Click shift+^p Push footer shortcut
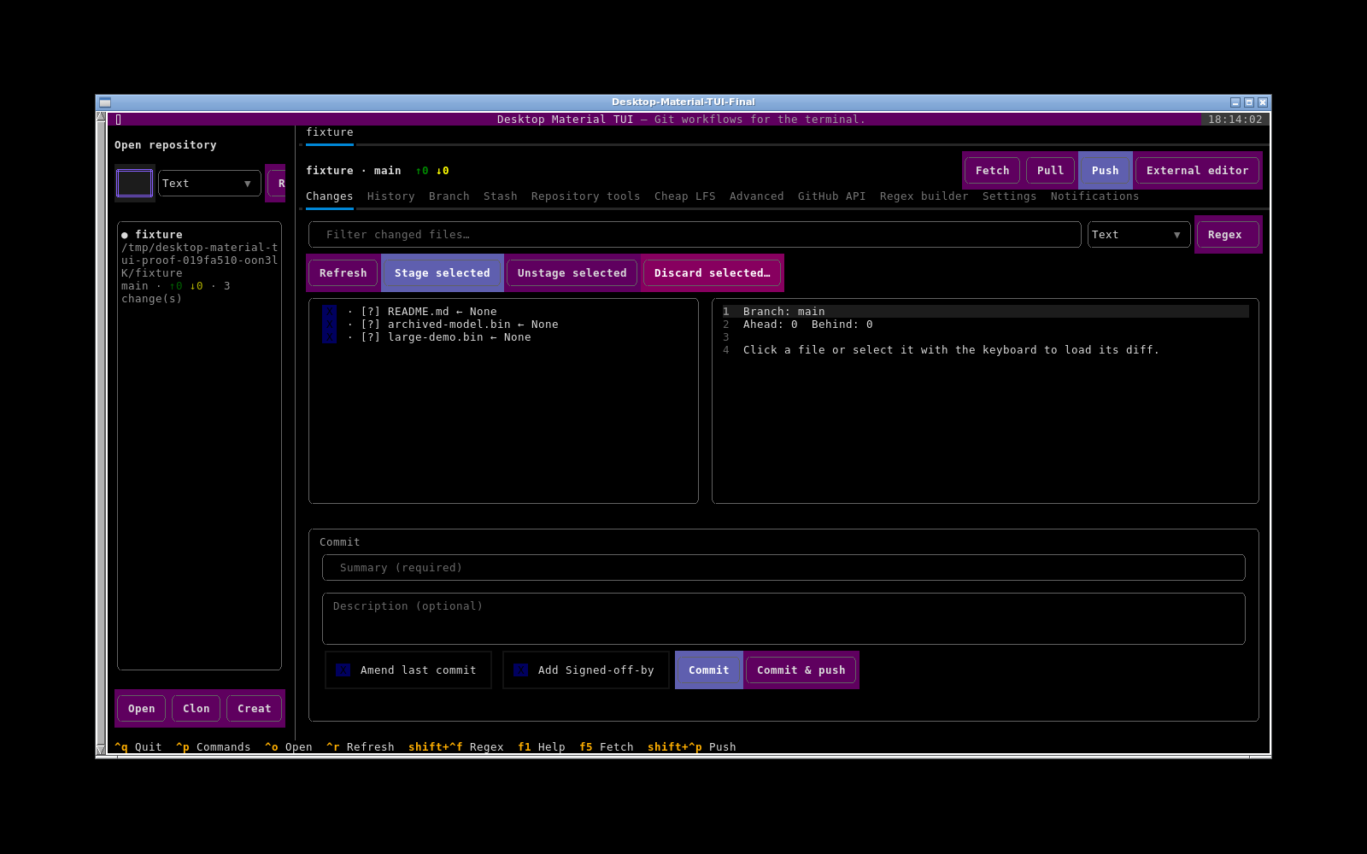1367x854 pixels. 692,747
